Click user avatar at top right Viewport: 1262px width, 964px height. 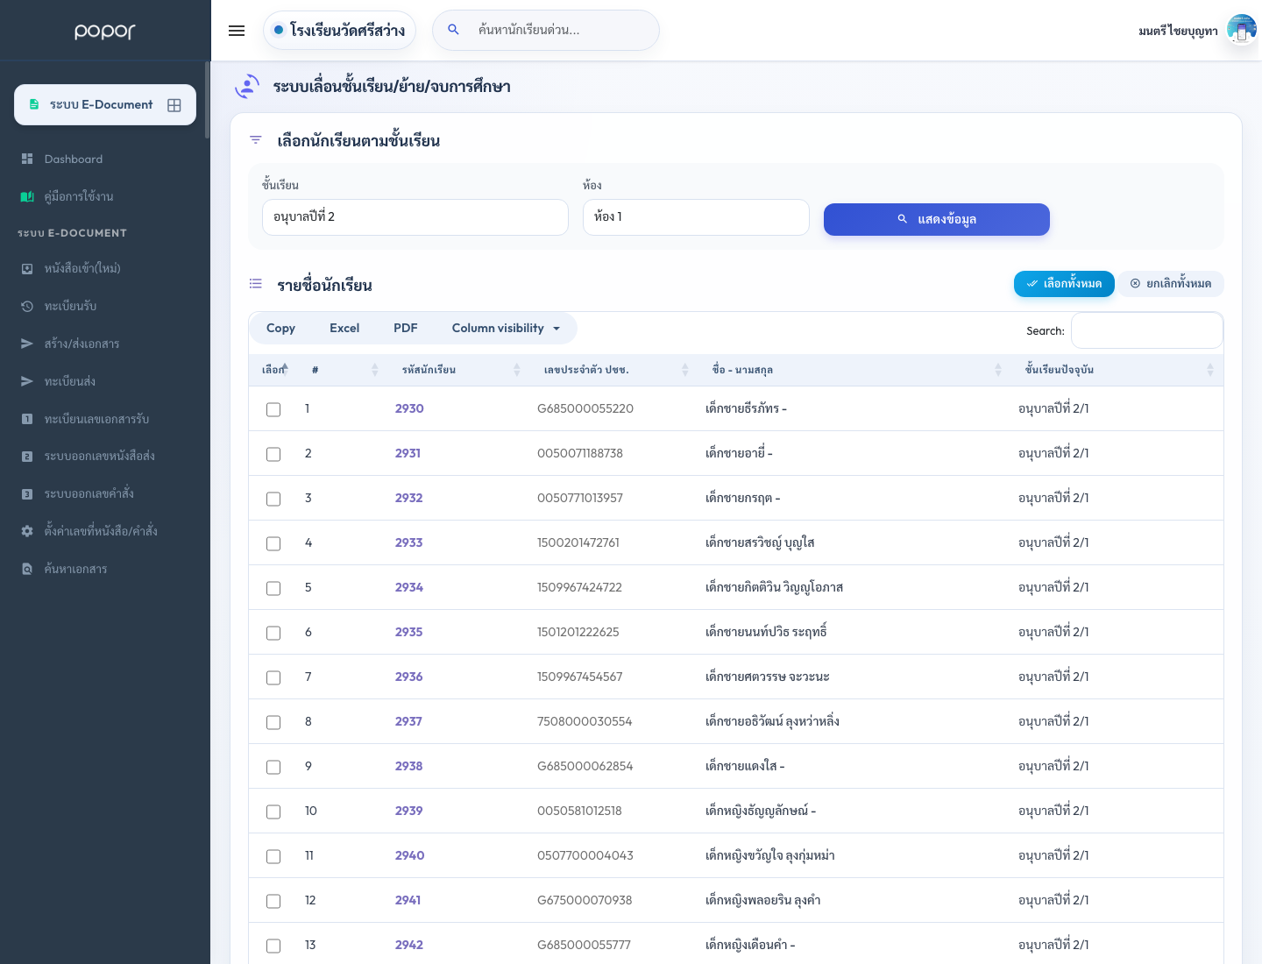click(x=1242, y=30)
